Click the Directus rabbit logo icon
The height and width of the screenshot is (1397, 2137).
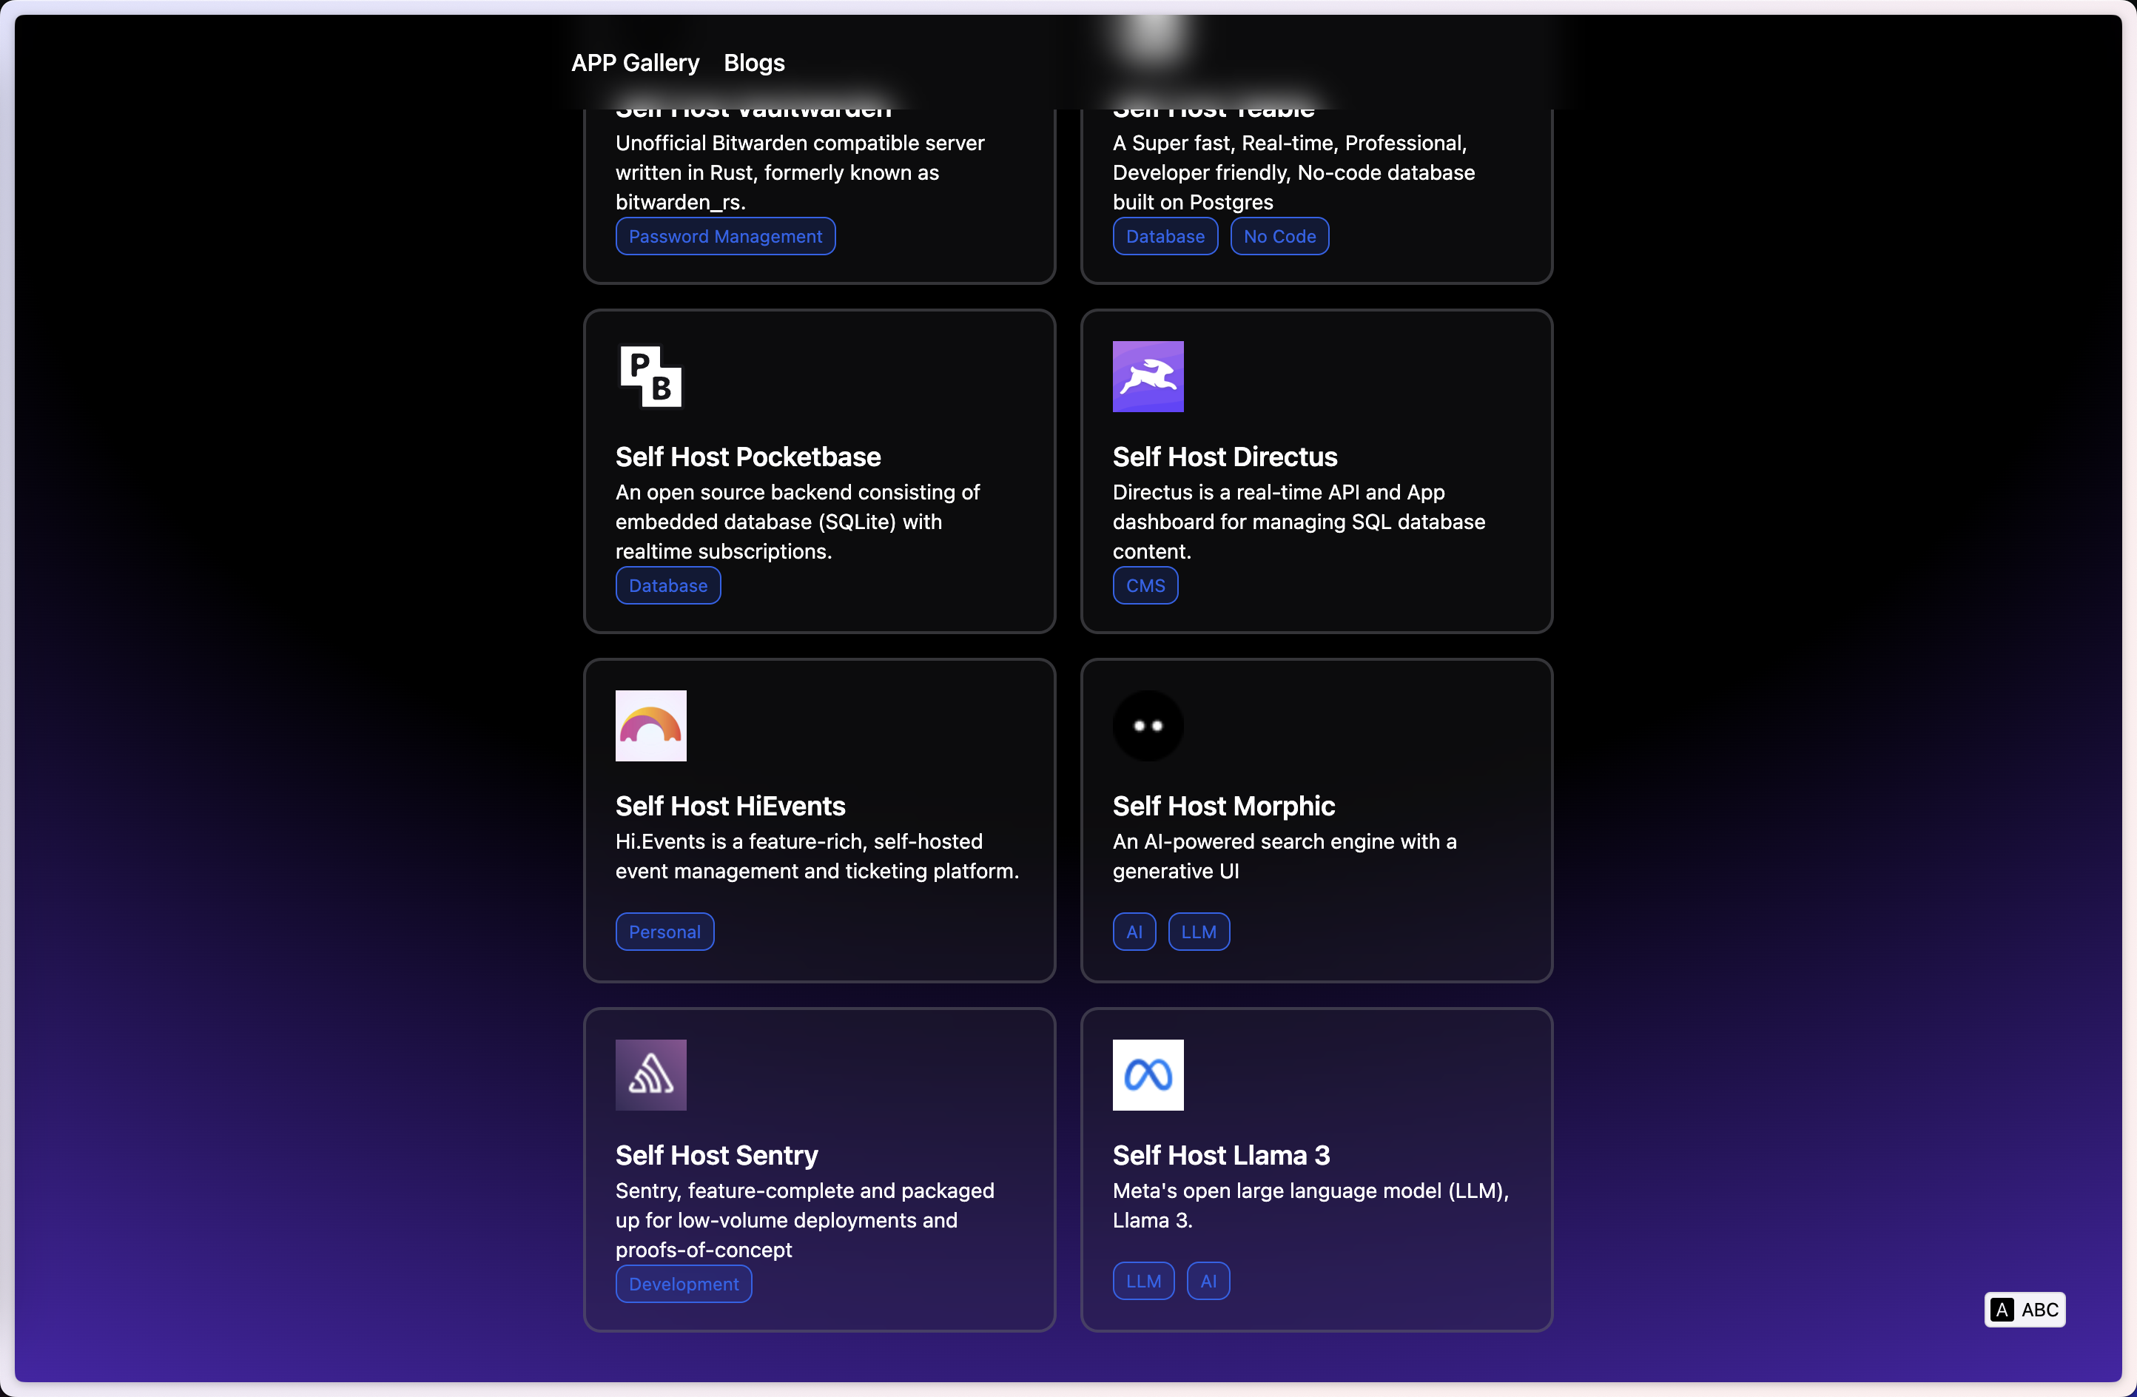(x=1148, y=376)
